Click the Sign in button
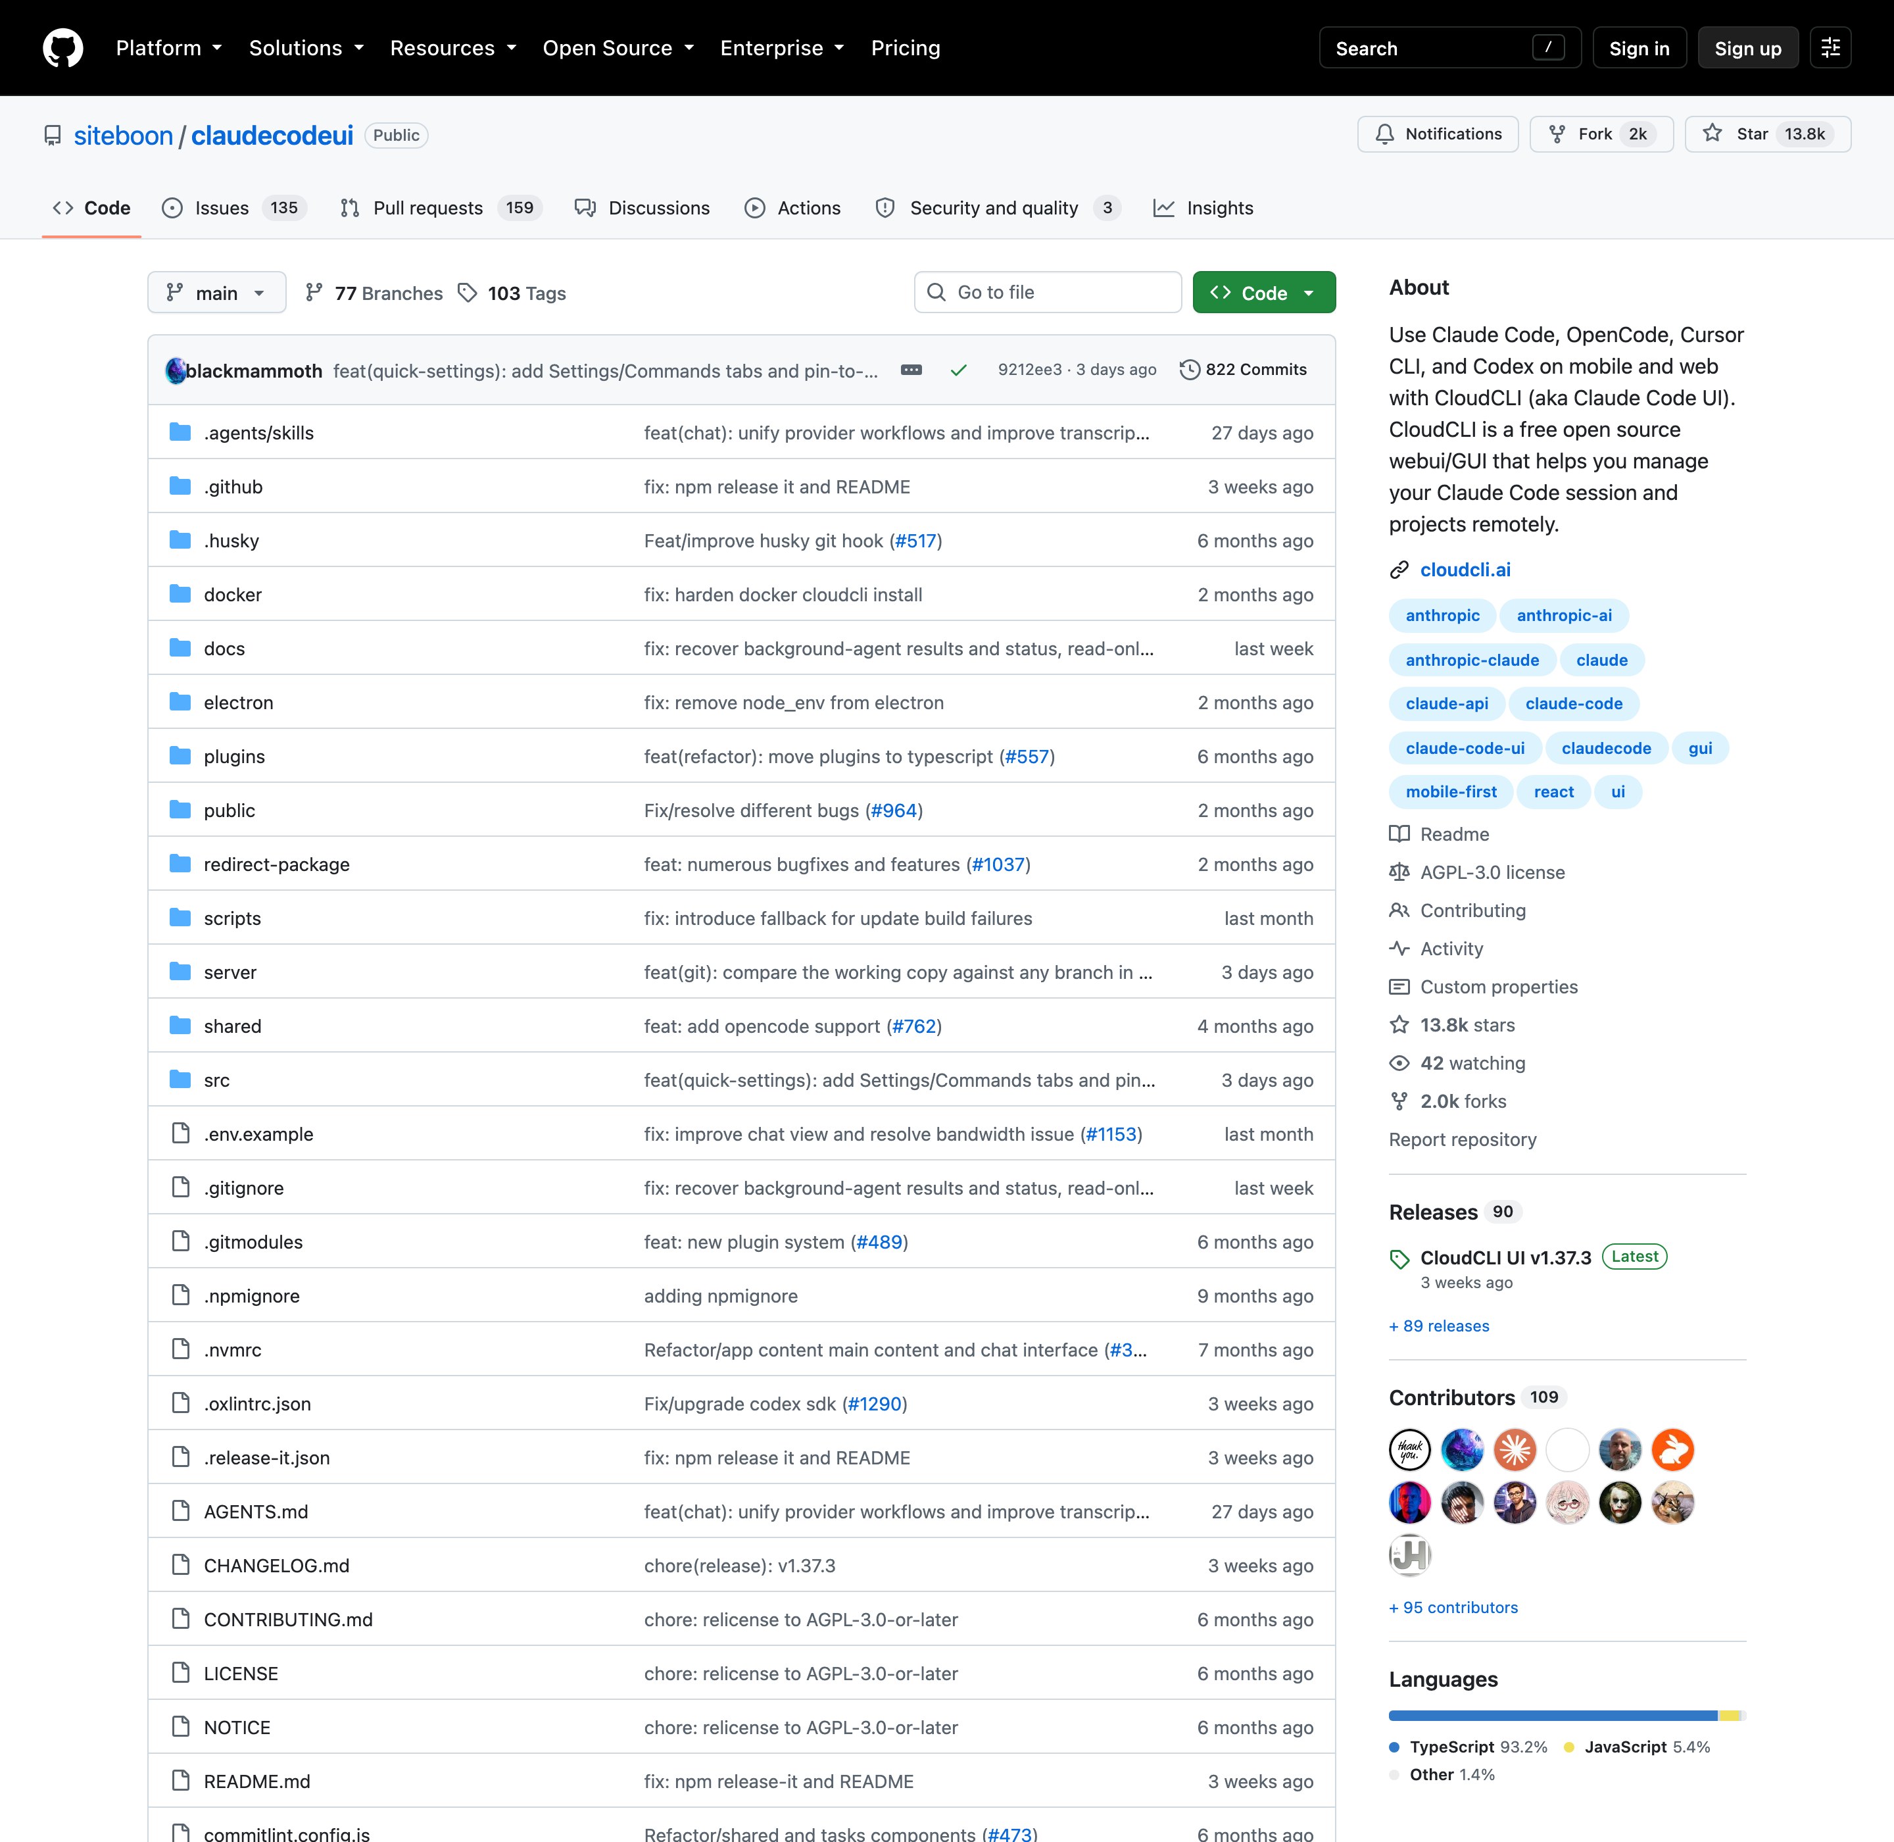The width and height of the screenshot is (1894, 1842). tap(1639, 47)
